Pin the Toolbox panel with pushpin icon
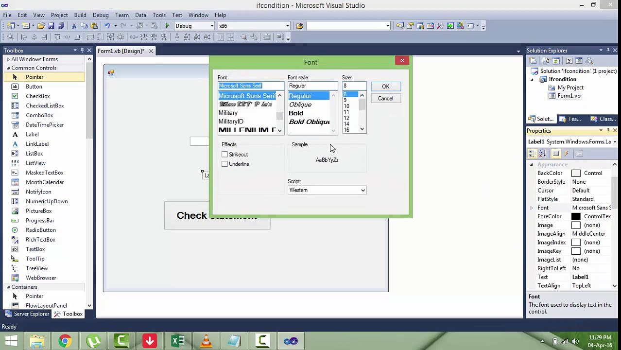This screenshot has height=350, width=621. click(82, 50)
